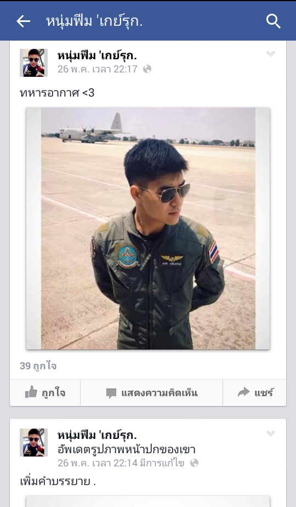296x507 pixels.
Task: View the air force pilot photo
Action: 148,229
